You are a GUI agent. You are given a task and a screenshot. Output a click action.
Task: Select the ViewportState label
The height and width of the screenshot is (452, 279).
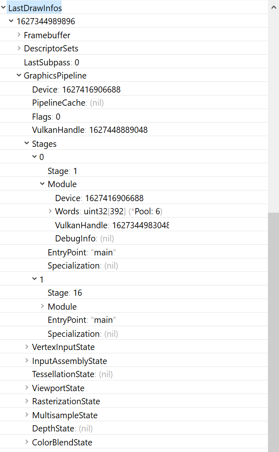[58, 388]
